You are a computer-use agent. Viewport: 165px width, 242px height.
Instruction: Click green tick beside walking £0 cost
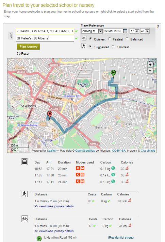[x=93, y=201]
